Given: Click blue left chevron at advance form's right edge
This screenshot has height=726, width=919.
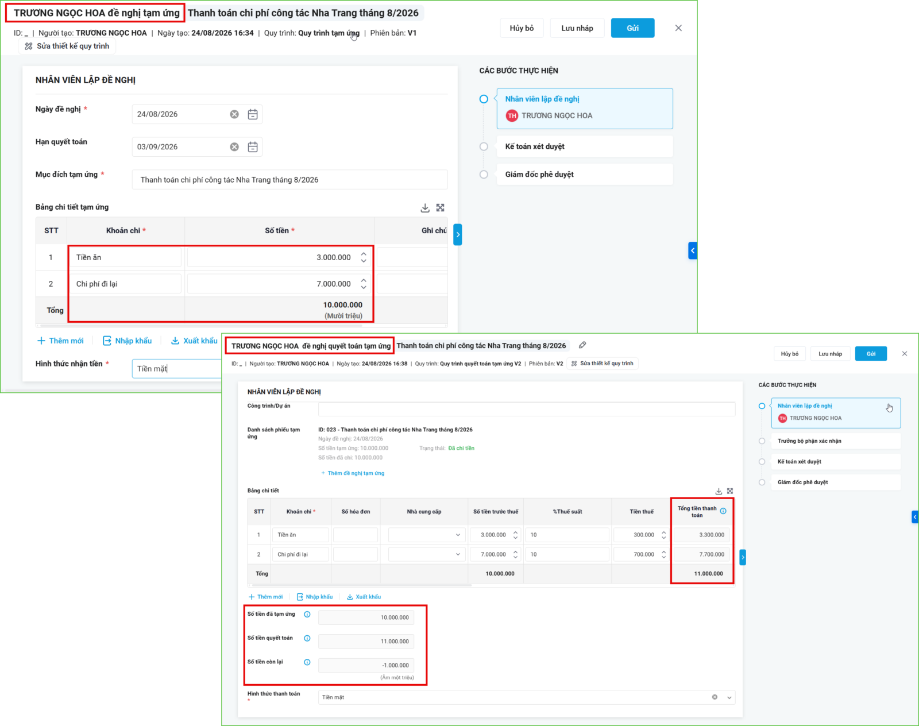Looking at the screenshot, I should pyautogui.click(x=693, y=250).
